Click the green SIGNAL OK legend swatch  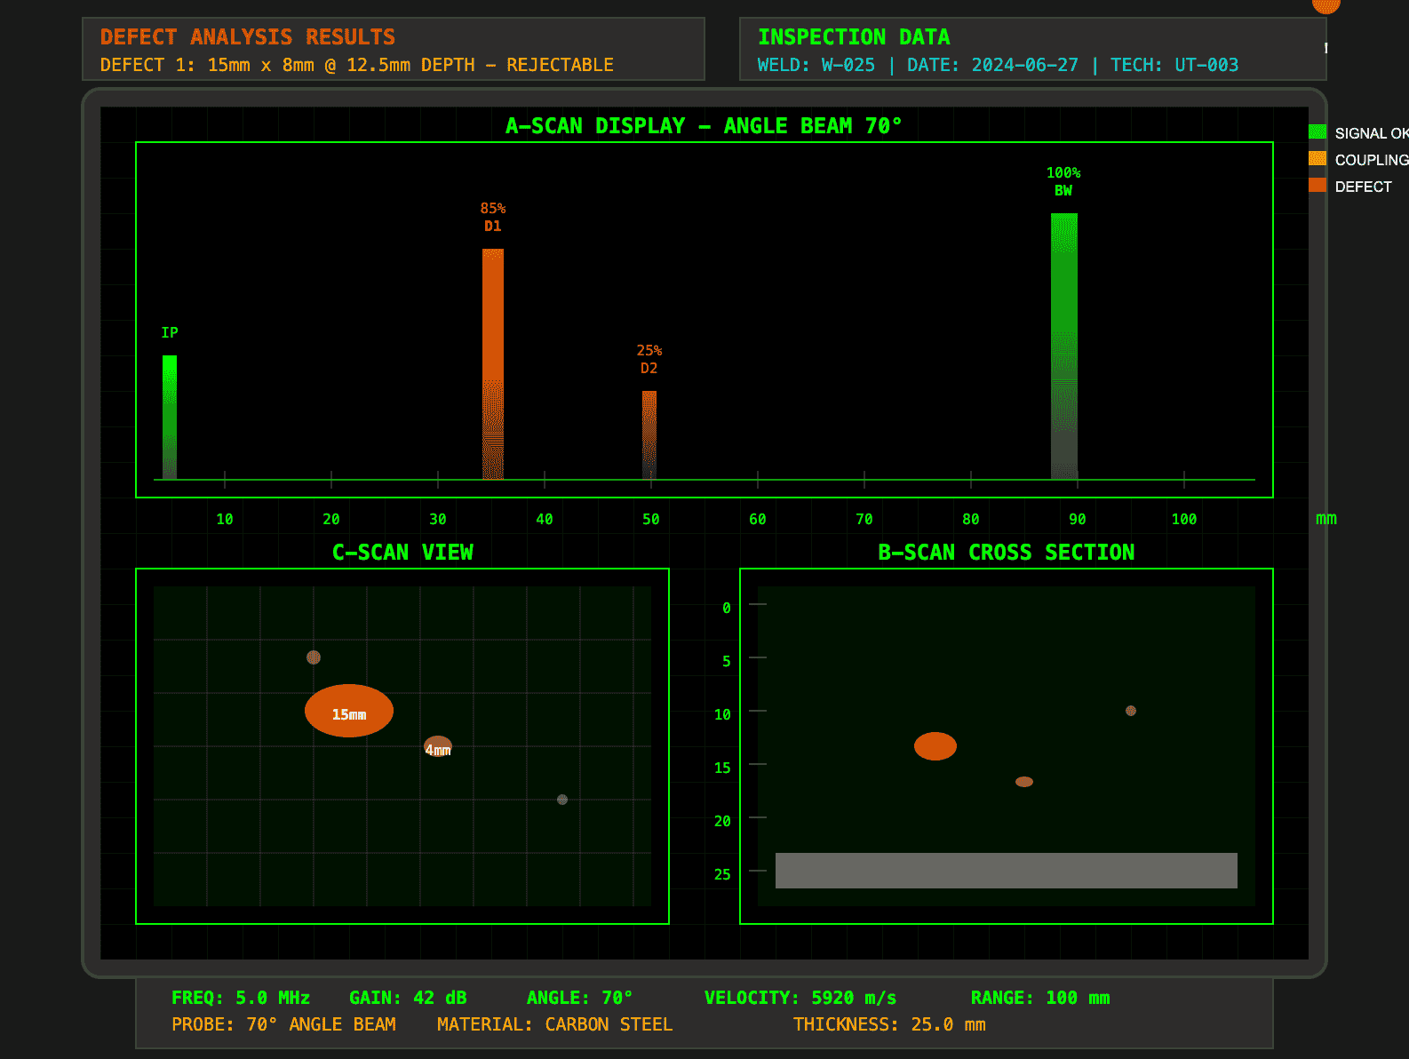click(1317, 132)
